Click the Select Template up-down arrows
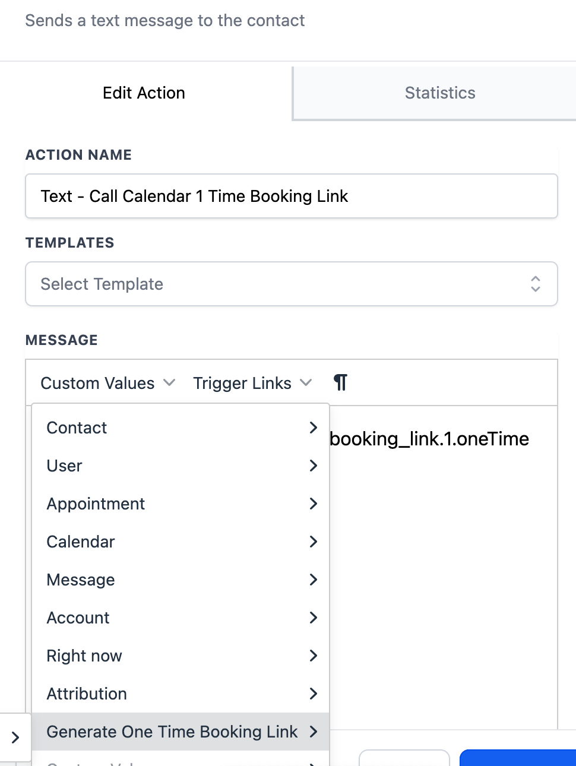576x766 pixels. click(536, 284)
